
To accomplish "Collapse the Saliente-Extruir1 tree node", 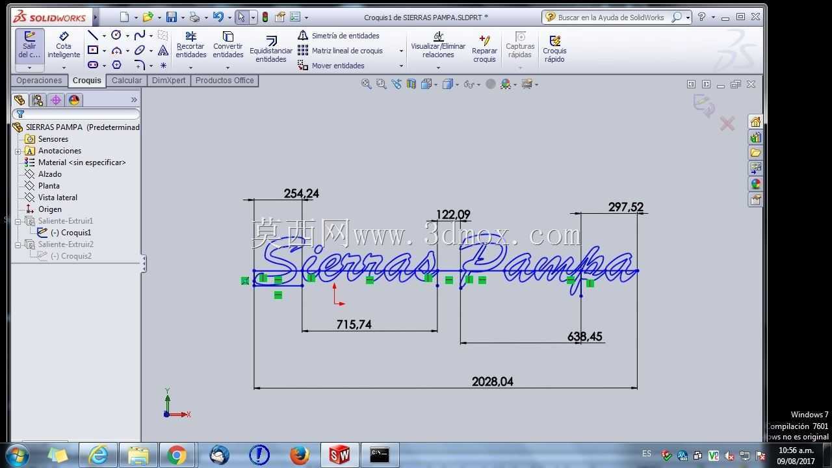I will [18, 221].
